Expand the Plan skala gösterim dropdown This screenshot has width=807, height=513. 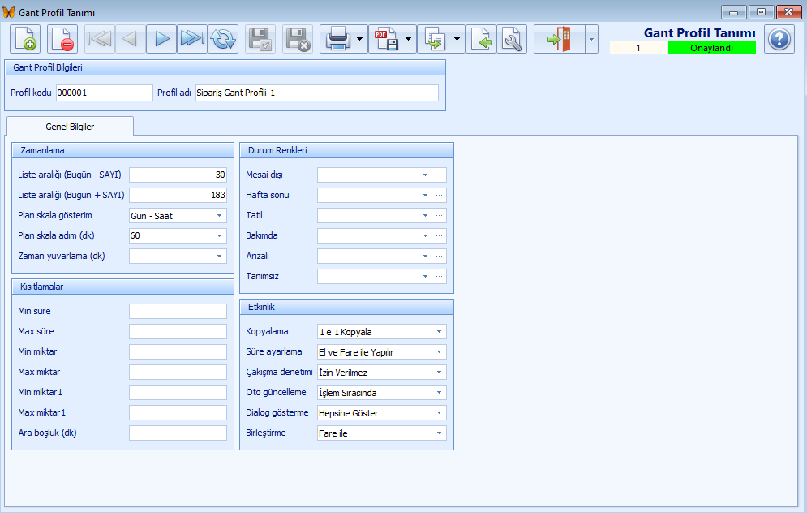point(219,216)
